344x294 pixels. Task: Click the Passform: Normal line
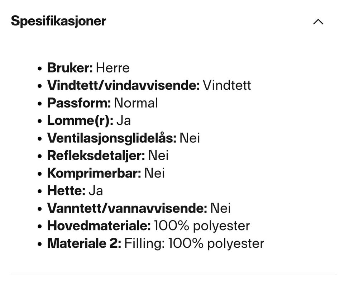[102, 103]
